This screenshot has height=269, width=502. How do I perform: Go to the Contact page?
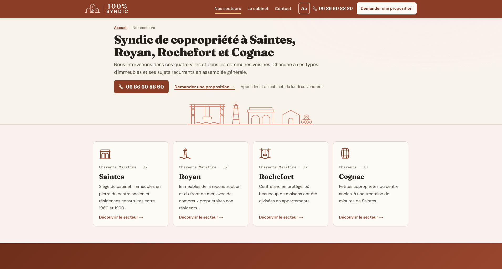click(x=283, y=8)
